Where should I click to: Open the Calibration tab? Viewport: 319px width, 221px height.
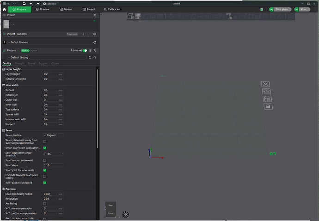(x=112, y=9)
